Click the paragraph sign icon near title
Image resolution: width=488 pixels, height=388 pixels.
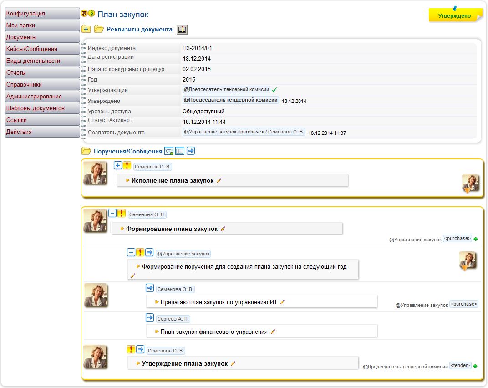pos(91,14)
